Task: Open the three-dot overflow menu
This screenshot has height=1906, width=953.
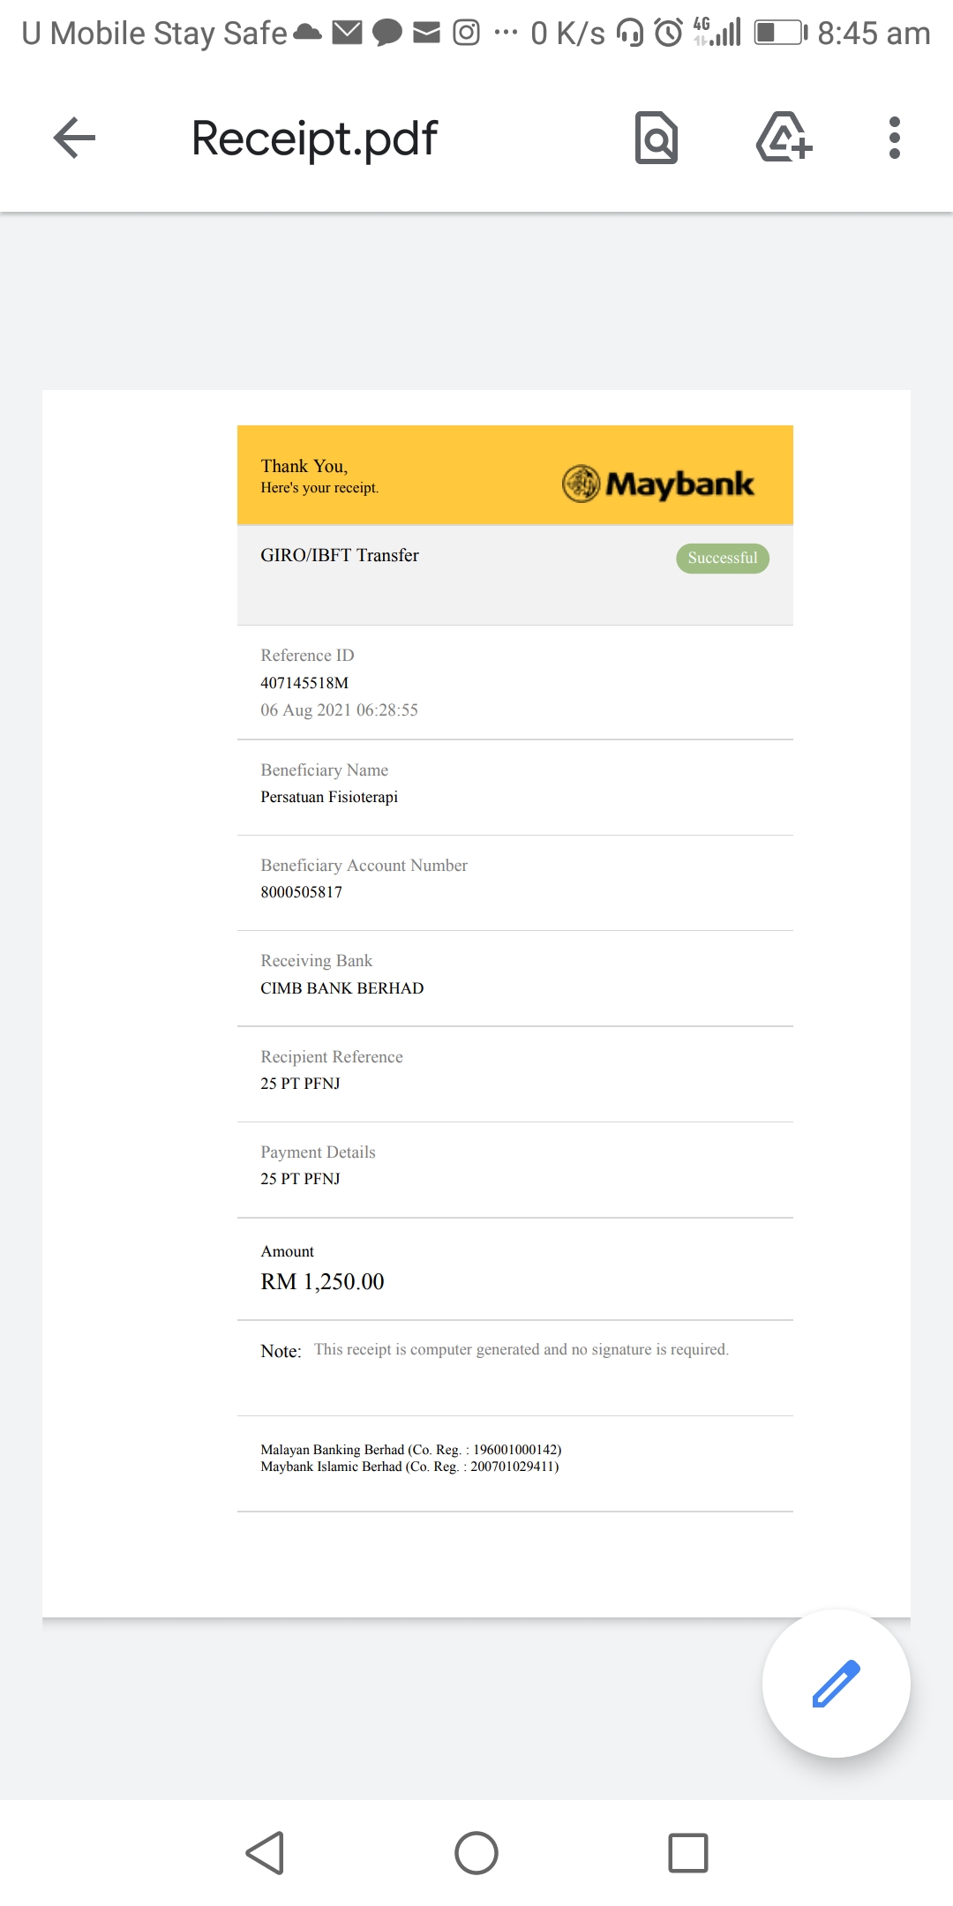Action: [894, 139]
